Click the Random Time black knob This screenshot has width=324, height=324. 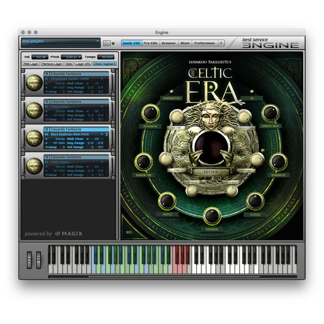point(144,162)
